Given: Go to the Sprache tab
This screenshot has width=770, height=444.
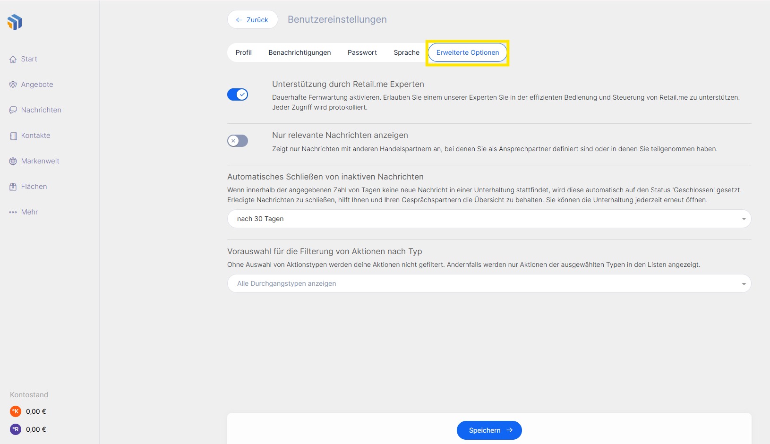Looking at the screenshot, I should (x=406, y=52).
